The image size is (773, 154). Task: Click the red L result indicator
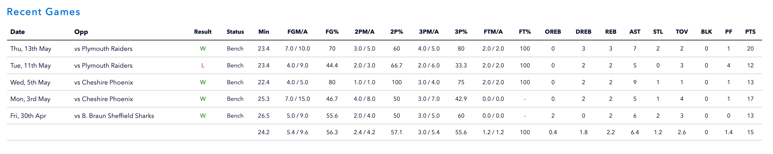point(203,65)
